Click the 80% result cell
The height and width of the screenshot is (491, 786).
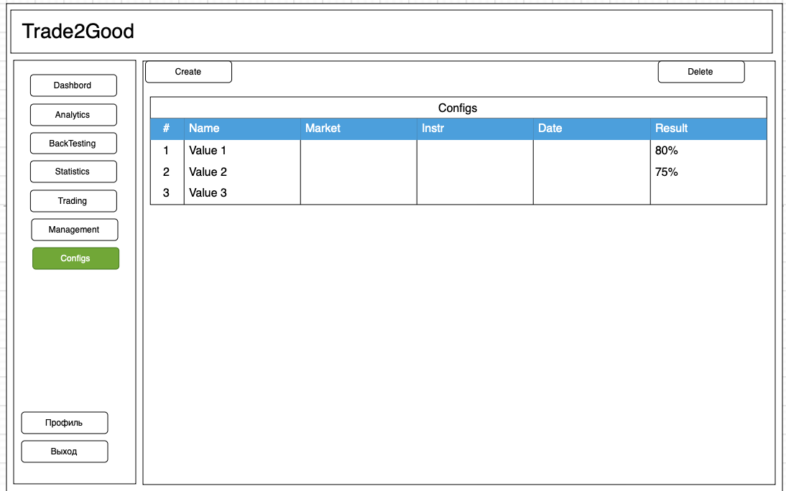(x=667, y=151)
